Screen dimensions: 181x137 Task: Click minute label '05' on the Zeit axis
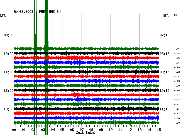click(62, 130)
